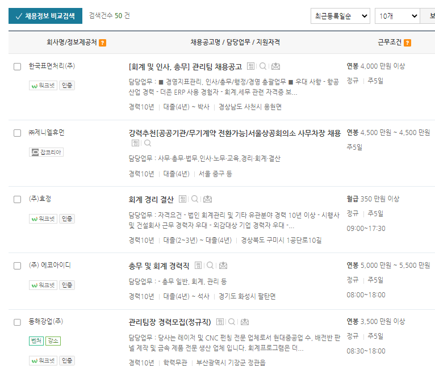Click 강소 badge under 동해강업(주)
The height and width of the screenshot is (366, 435).
53,341
